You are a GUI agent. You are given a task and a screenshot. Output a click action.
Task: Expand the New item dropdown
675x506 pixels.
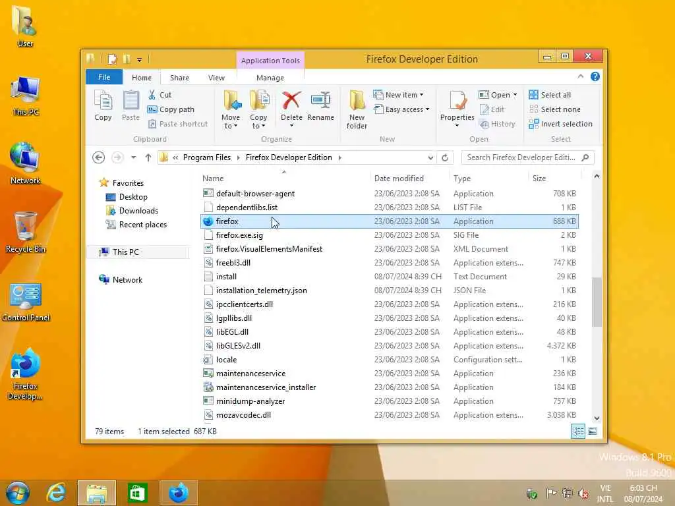tap(421, 95)
